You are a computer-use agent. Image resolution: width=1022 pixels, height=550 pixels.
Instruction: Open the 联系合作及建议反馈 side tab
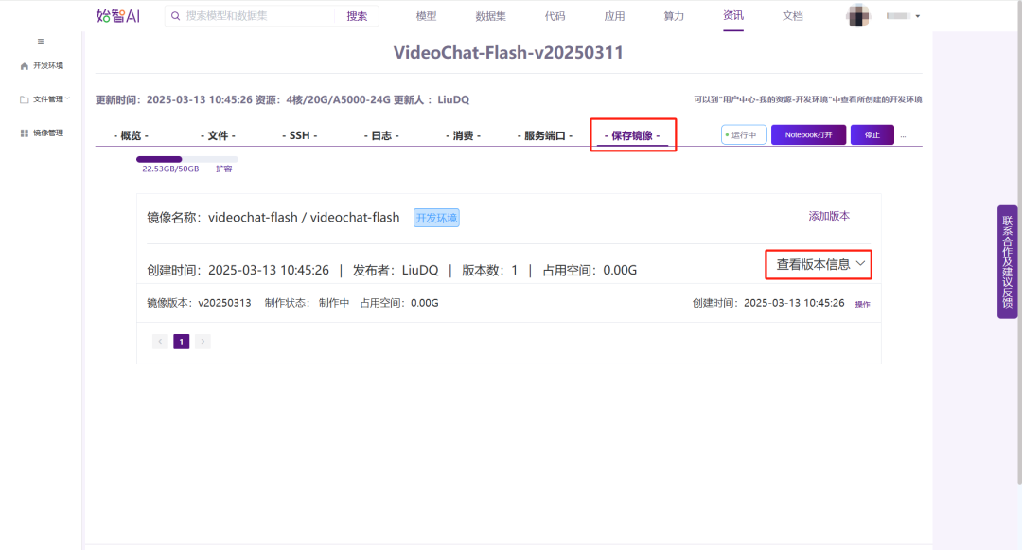coord(1007,262)
